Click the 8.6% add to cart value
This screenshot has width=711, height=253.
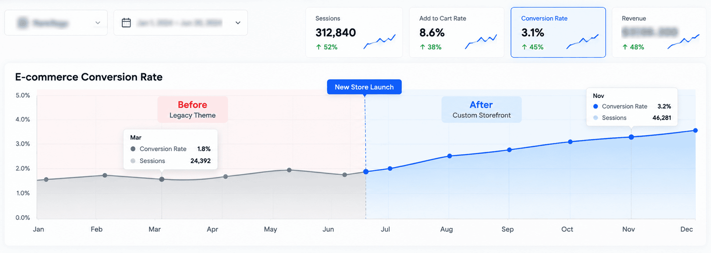432,33
